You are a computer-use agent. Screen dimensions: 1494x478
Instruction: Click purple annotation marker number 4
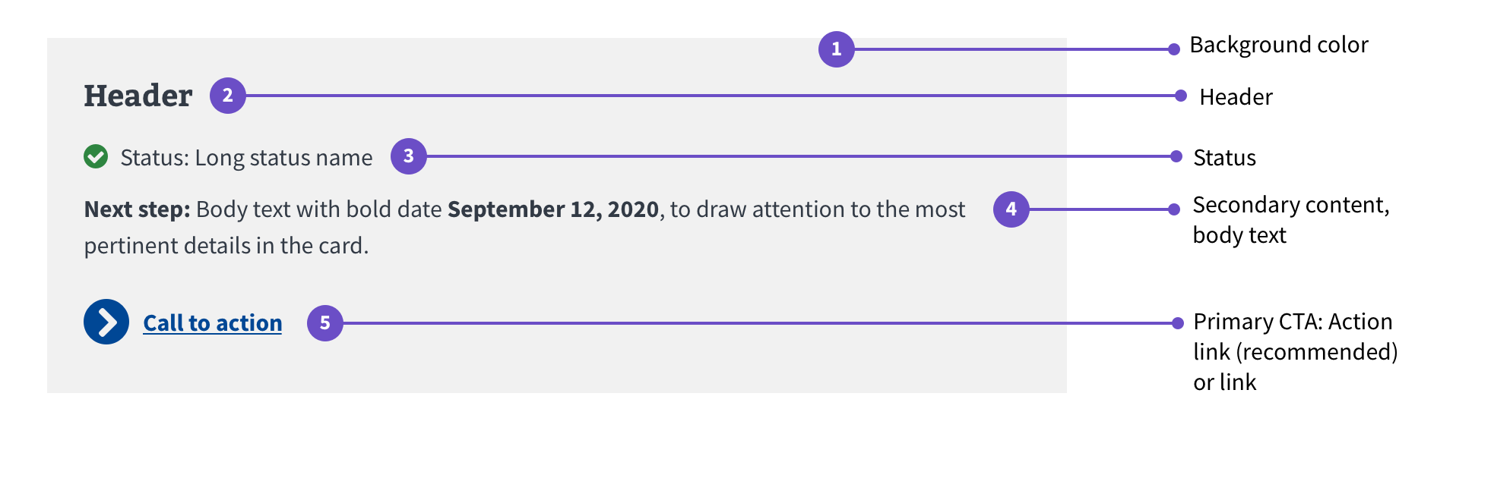click(1011, 209)
